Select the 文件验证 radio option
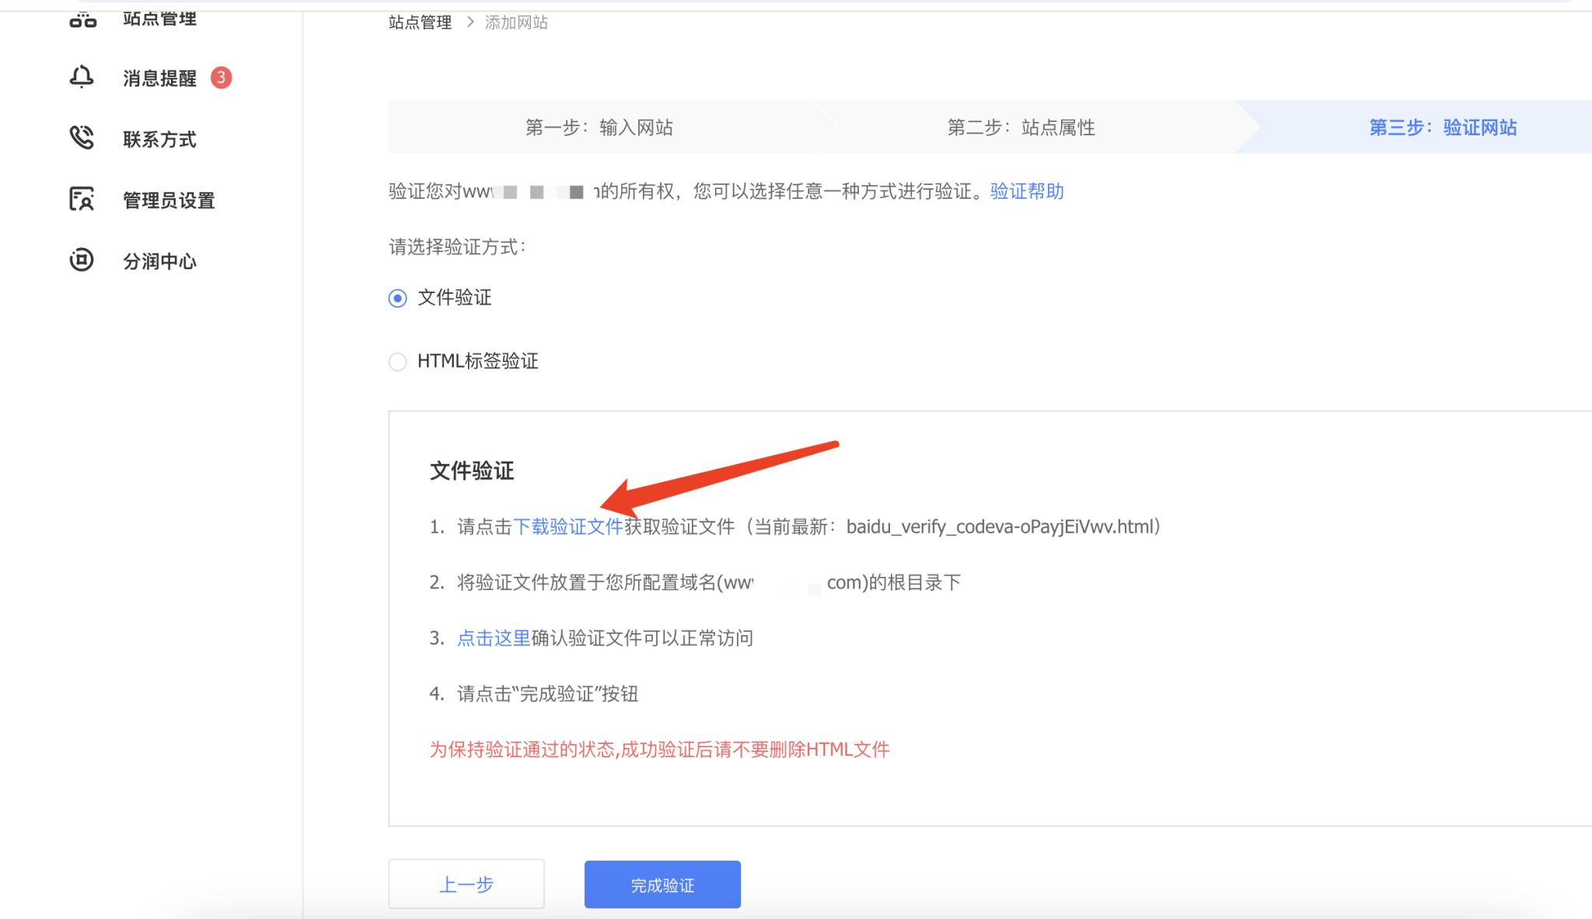This screenshot has height=919, width=1592. 397,299
